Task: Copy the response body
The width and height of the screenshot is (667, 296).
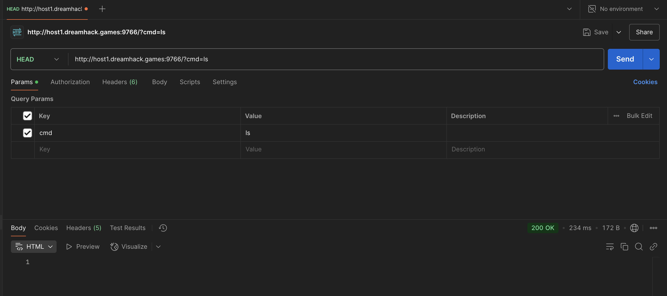Action: click(x=624, y=246)
